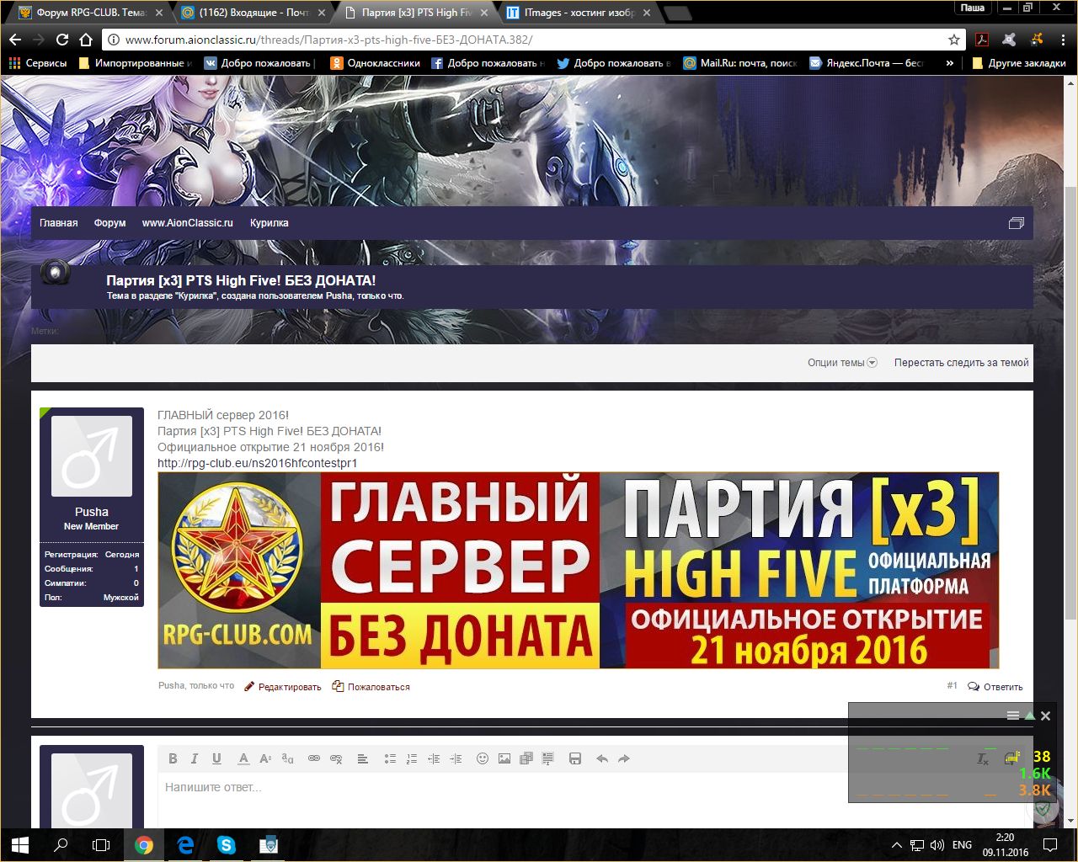Open the RPG-CLUB server banner image
The image size is (1078, 862).
coord(579,571)
